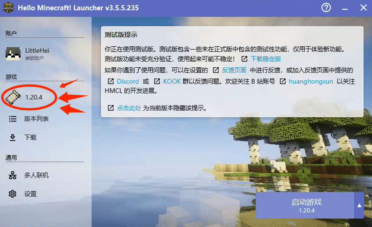Image resolution: width=372 pixels, height=227 pixels.
Task: Click 点击此处 to hide the notice
Action: [129, 108]
